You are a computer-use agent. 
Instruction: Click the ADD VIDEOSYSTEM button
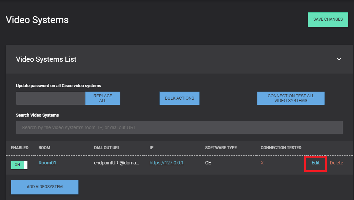pos(44,187)
